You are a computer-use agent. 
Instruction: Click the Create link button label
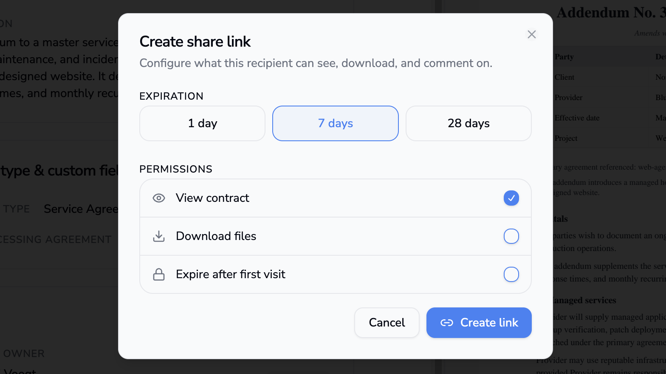pyautogui.click(x=489, y=323)
